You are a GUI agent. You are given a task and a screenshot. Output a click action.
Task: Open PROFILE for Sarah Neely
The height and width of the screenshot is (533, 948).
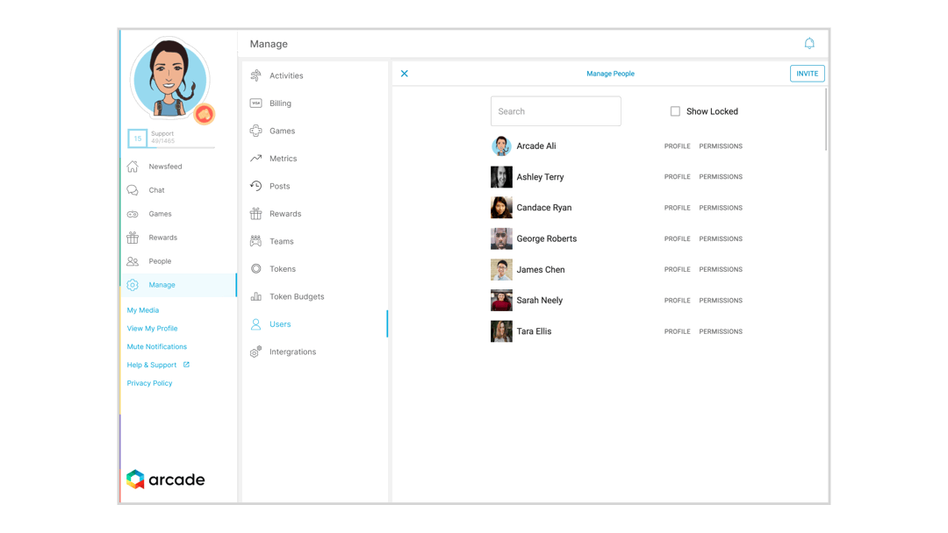pos(677,301)
